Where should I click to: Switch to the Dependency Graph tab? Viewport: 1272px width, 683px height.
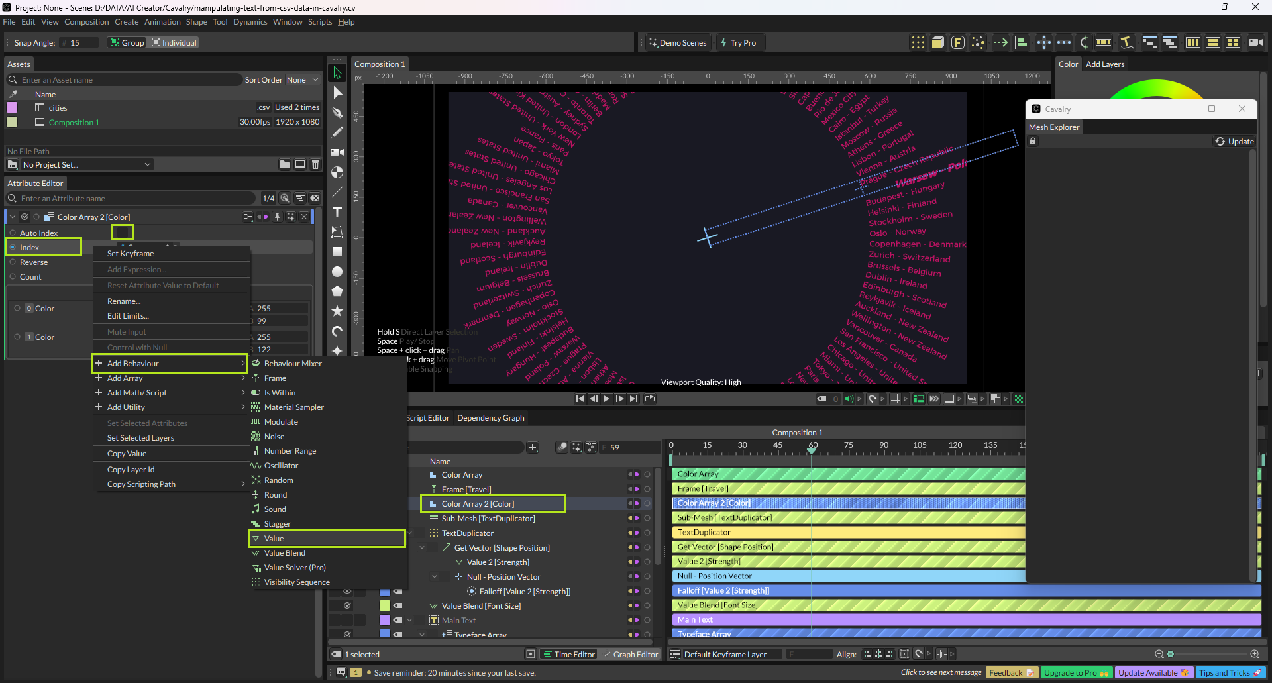490,418
